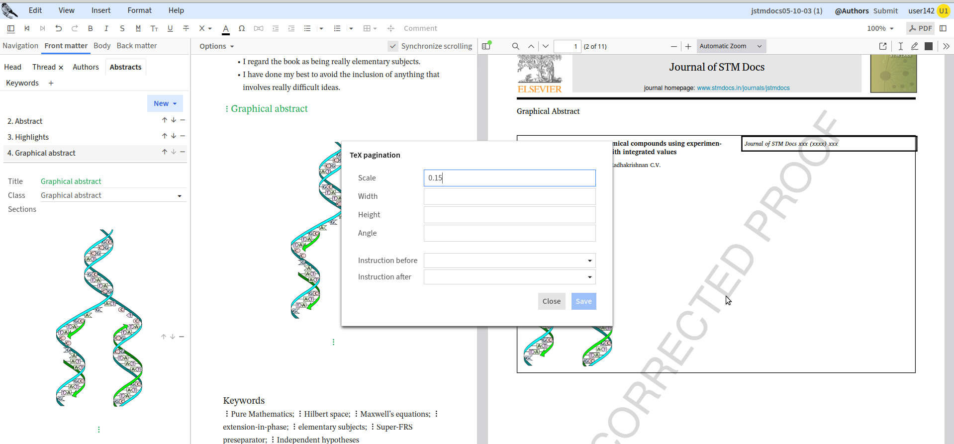Open the New abstract dropdown

point(165,103)
